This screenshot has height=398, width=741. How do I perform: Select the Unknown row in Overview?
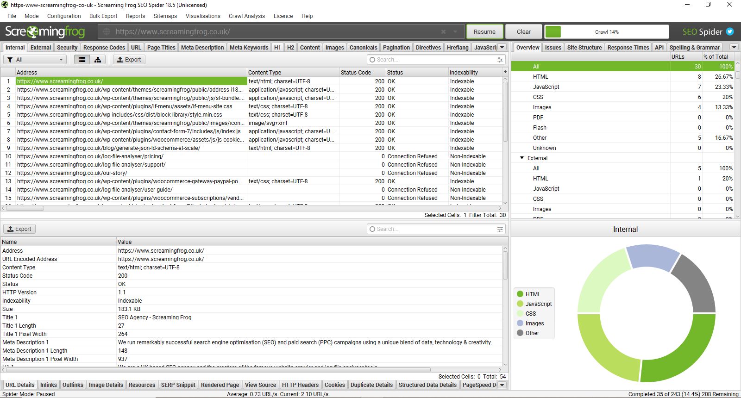623,148
